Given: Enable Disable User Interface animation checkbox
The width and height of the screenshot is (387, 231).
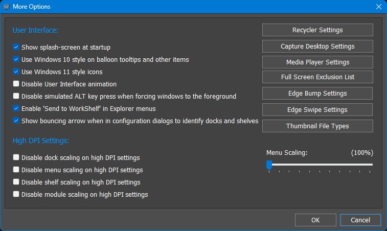Looking at the screenshot, I should click(16, 84).
